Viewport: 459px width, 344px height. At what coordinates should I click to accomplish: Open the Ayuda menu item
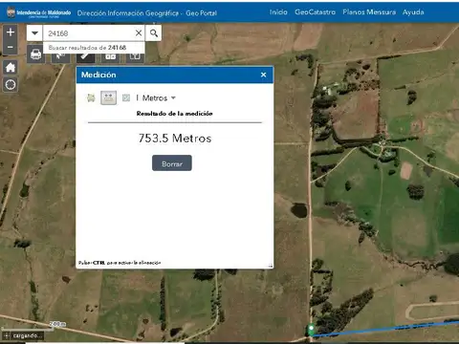coord(413,12)
